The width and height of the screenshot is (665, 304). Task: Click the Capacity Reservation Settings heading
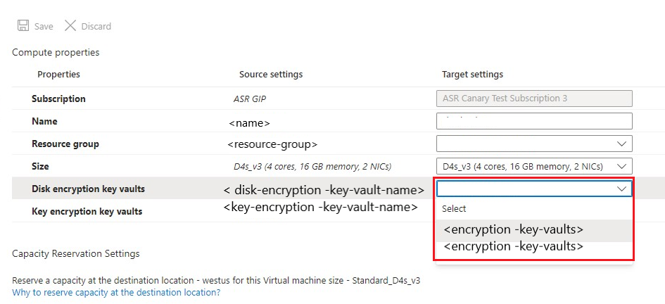click(x=76, y=253)
